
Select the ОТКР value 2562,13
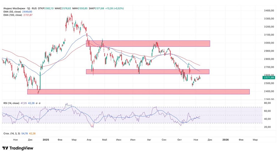click(x=49, y=8)
